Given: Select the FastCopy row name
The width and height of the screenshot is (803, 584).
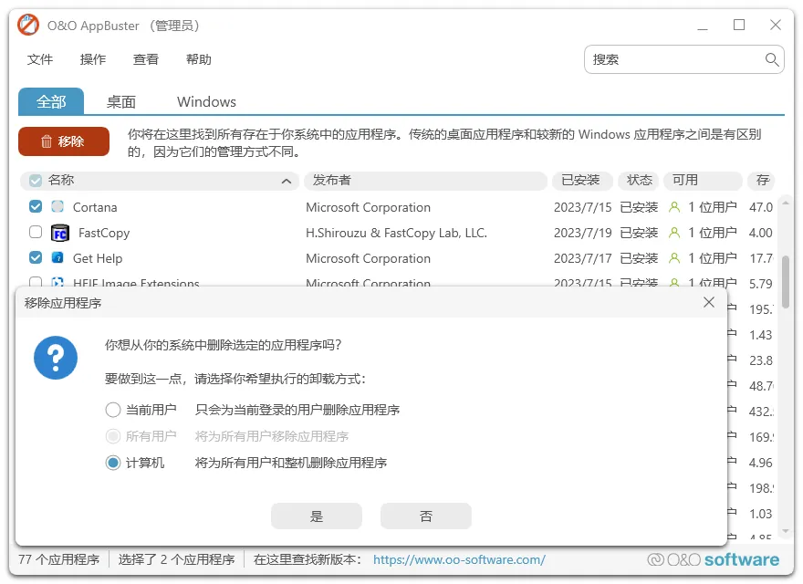Looking at the screenshot, I should pos(104,233).
